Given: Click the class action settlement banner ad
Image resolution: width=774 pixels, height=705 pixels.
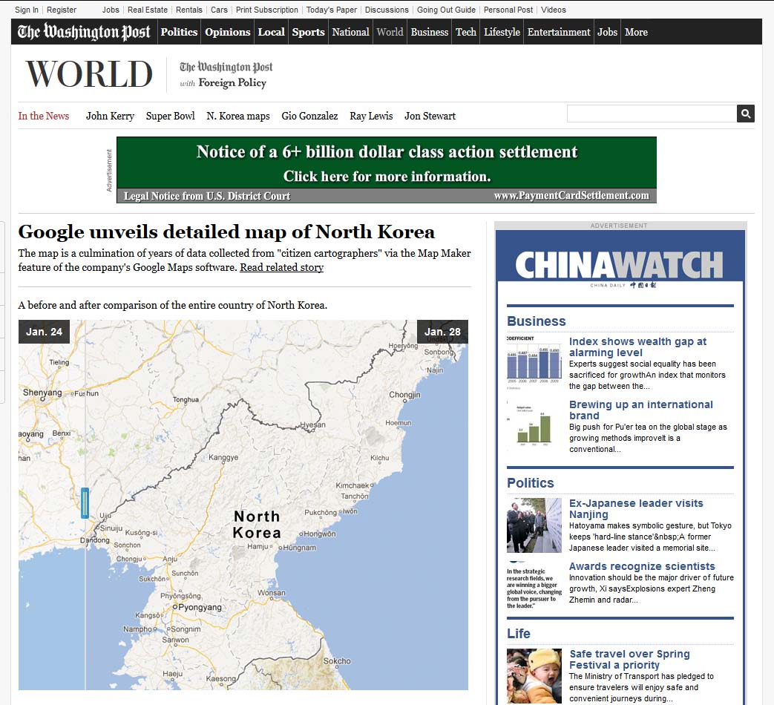Looking at the screenshot, I should [387, 170].
